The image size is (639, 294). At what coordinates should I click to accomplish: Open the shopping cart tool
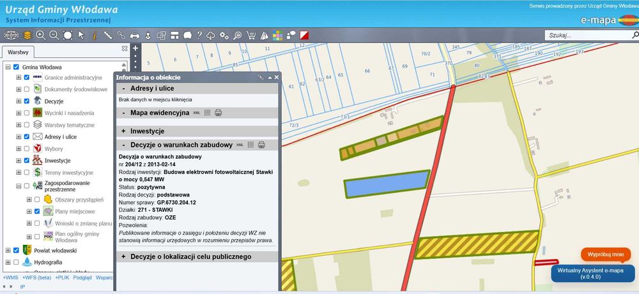coord(251,35)
